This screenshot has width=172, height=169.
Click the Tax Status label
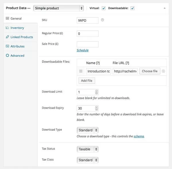click(x=48, y=149)
